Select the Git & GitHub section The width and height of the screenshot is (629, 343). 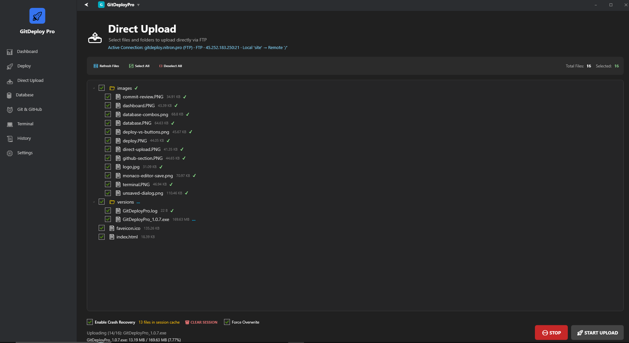pos(29,109)
